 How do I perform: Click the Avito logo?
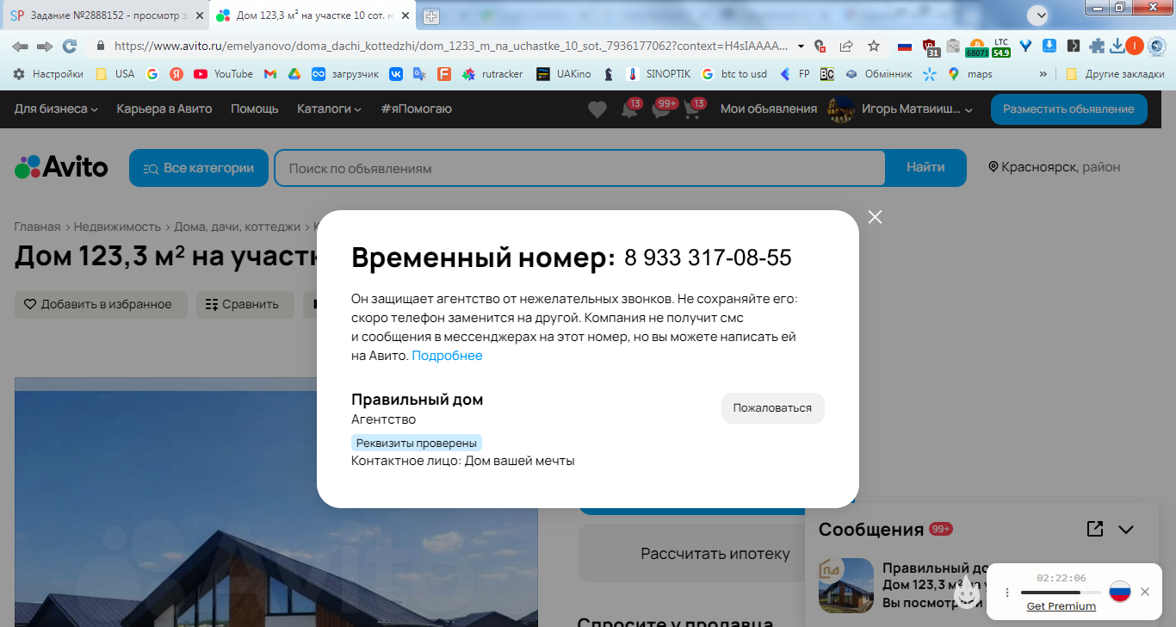coord(61,167)
